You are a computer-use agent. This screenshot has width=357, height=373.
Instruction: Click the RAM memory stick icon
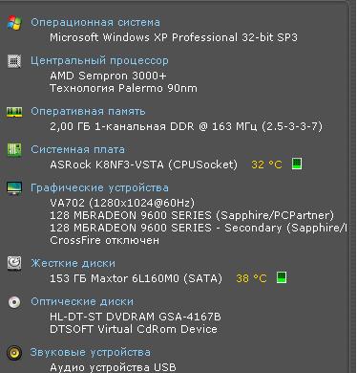(x=14, y=112)
